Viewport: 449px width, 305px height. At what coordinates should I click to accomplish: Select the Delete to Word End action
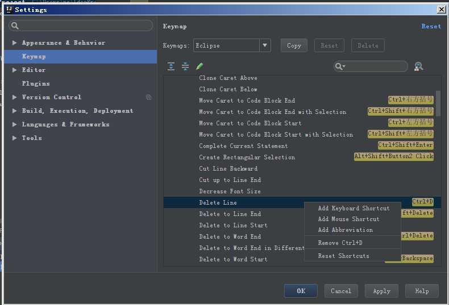[x=230, y=237]
